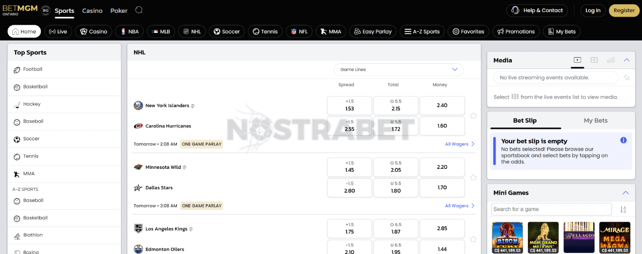Open the NFL navigation pill

[299, 31]
